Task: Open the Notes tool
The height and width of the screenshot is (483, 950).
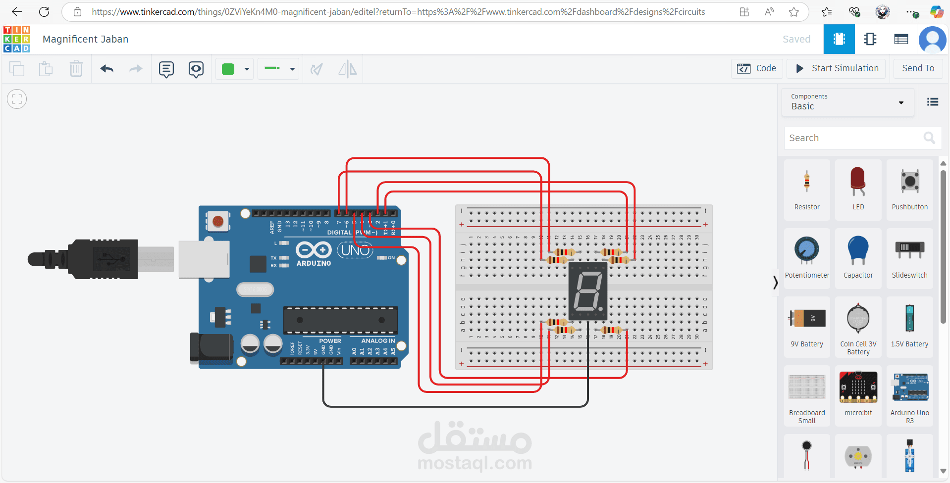Action: click(x=166, y=69)
